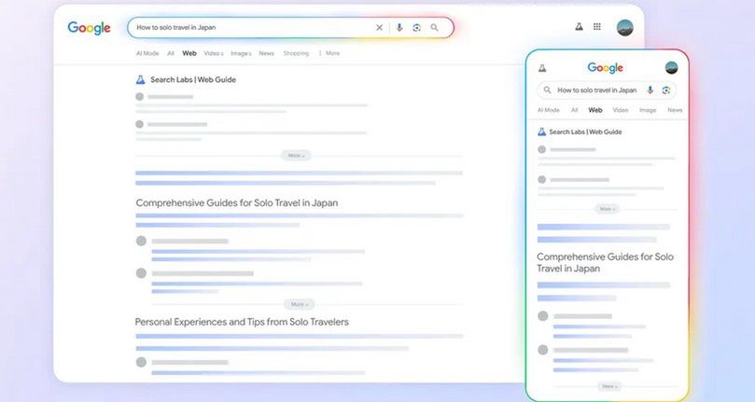Image resolution: width=755 pixels, height=402 pixels.
Task: Open the Google apps grid in desktop header
Action: 597,26
